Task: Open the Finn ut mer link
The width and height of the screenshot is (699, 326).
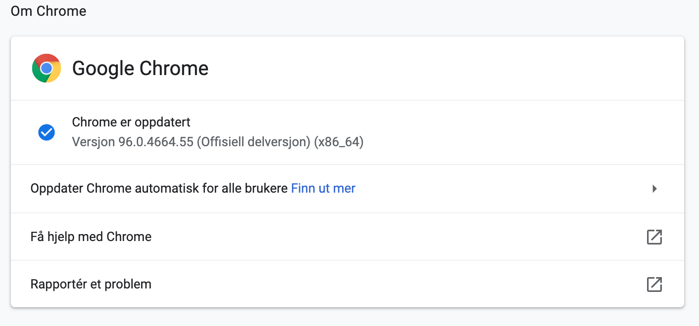Action: click(323, 188)
